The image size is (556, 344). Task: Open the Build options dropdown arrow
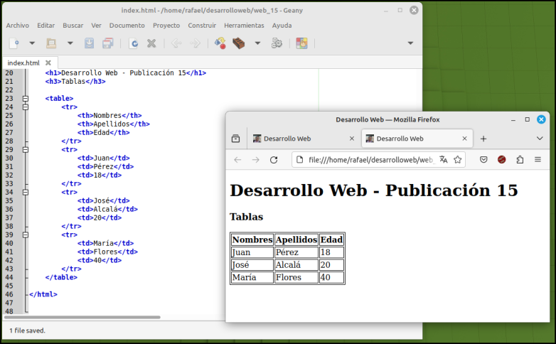tap(258, 43)
